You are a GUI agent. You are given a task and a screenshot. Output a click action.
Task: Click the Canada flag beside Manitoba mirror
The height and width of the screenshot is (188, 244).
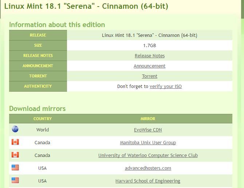pos(15,142)
